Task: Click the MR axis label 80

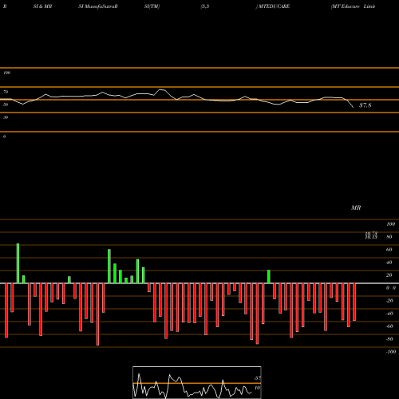Action: click(389, 237)
